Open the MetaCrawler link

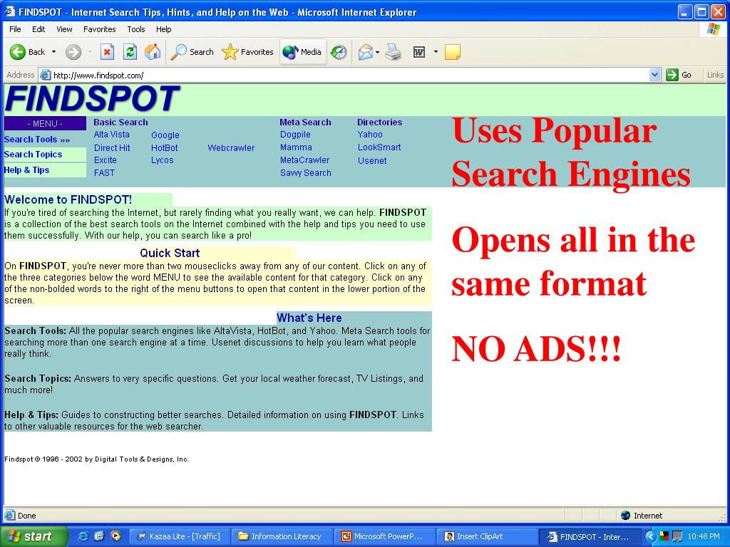(x=304, y=160)
